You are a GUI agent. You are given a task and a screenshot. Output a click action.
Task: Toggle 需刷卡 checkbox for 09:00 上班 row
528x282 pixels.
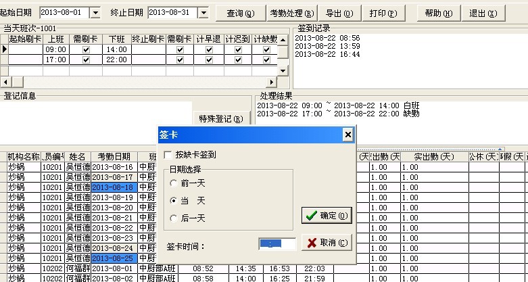pyautogui.click(x=86, y=49)
